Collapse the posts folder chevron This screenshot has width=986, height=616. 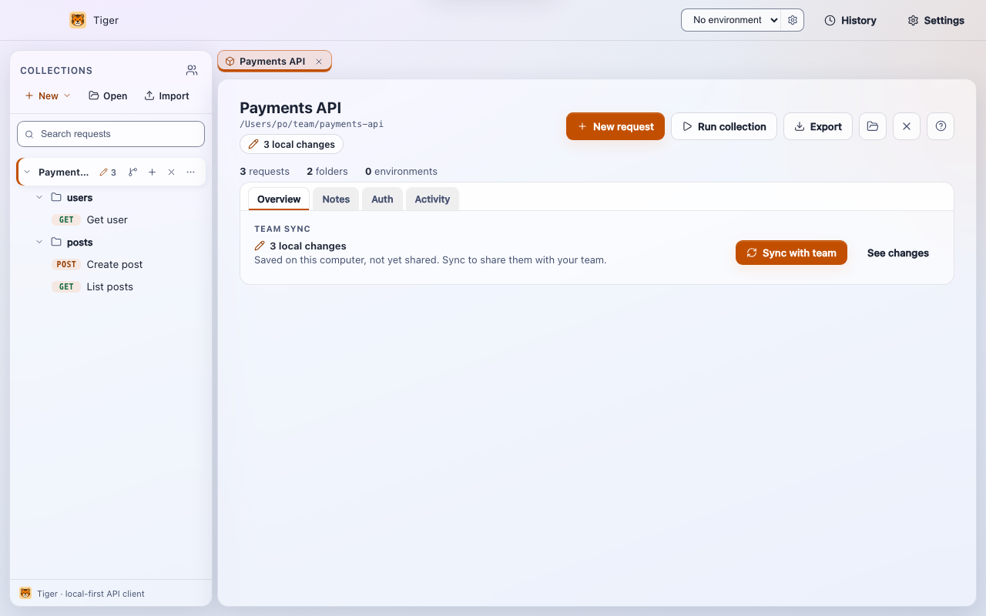(x=40, y=243)
